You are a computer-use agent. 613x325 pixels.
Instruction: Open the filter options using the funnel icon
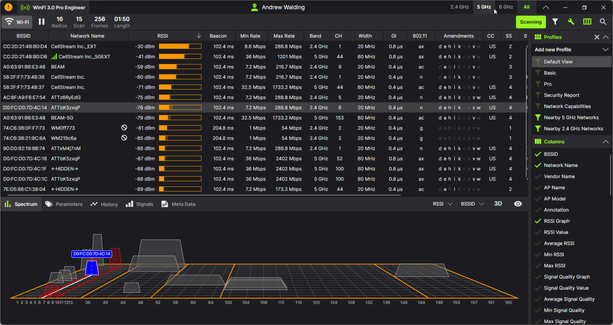(x=555, y=22)
